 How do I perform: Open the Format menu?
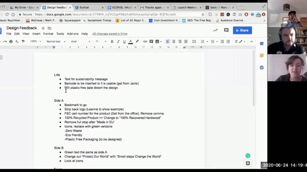[48, 34]
